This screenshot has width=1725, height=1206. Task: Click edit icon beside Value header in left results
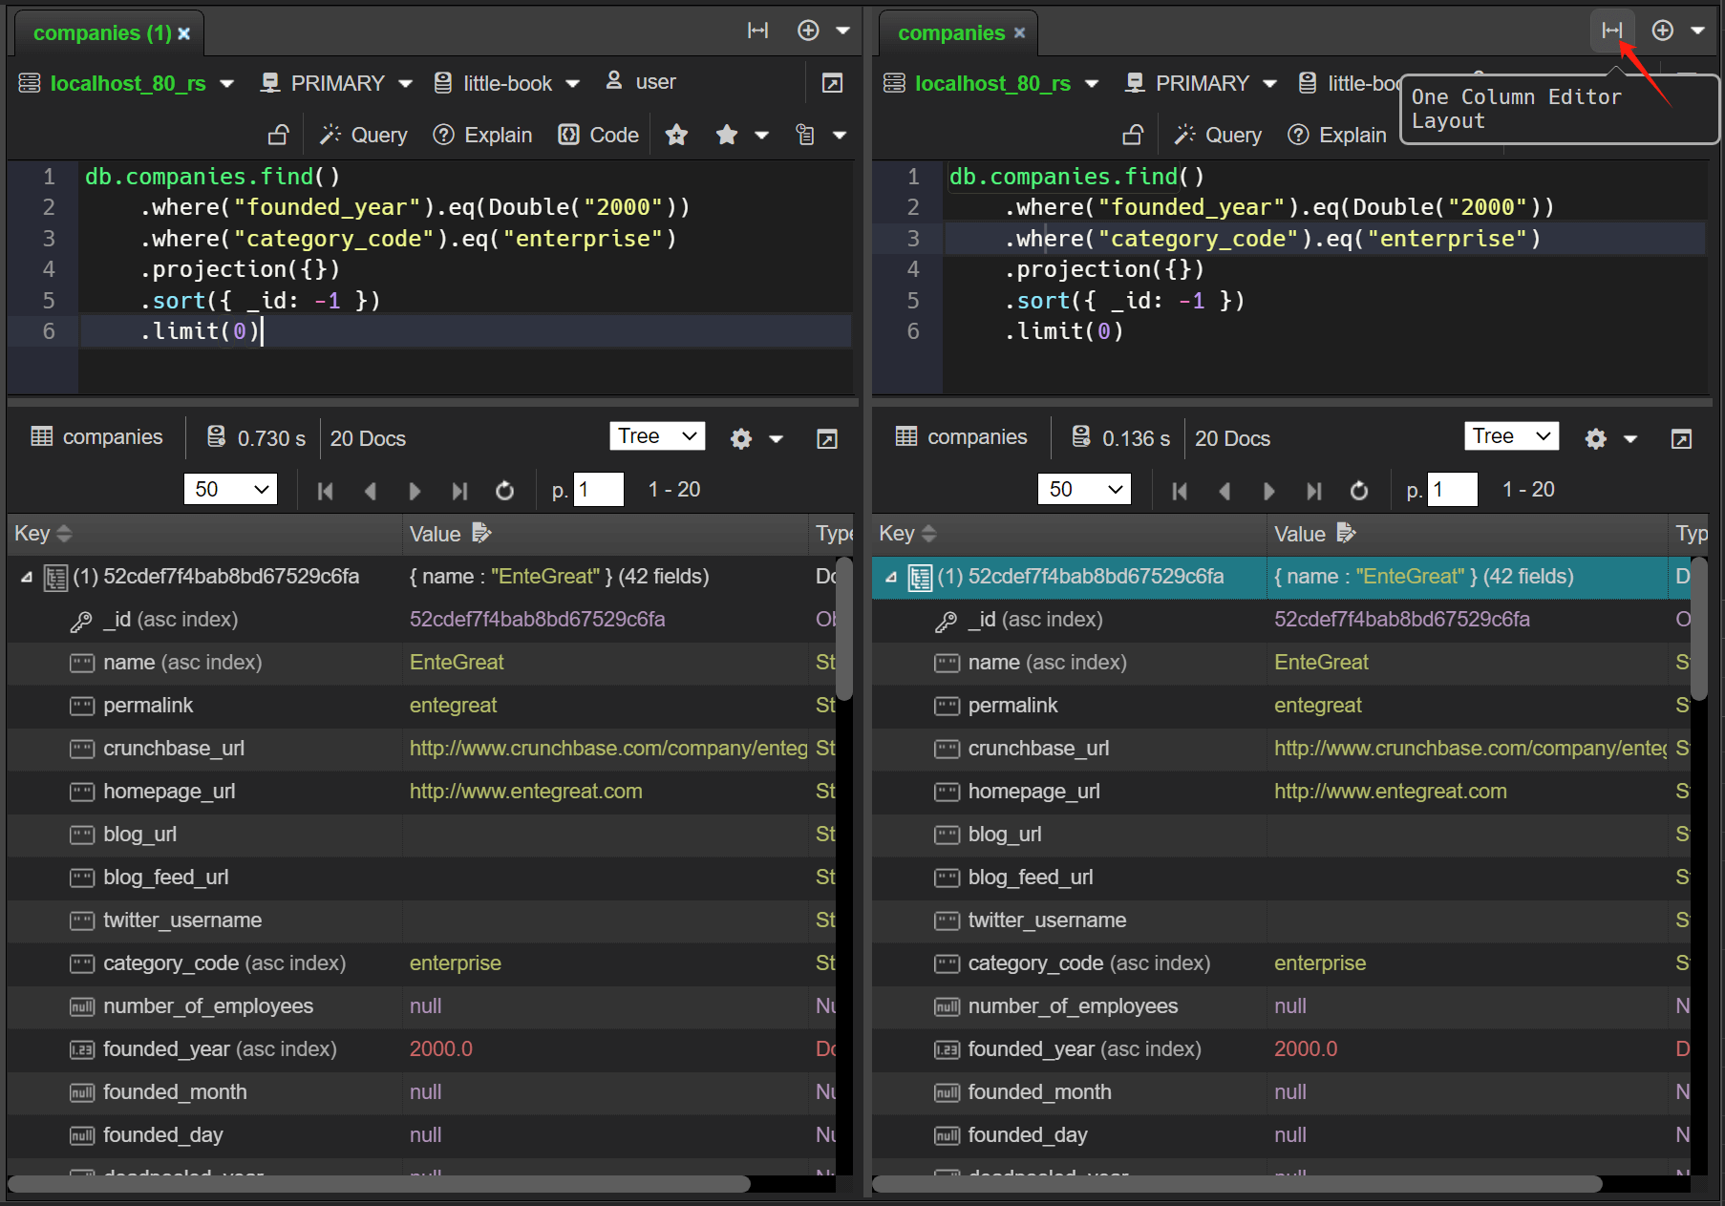coord(481,533)
